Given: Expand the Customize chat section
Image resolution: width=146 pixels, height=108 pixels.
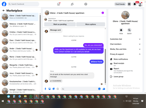Looking at the screenshot, I should coord(125,39).
